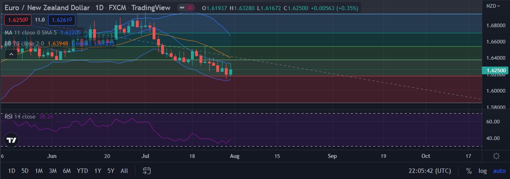Select the BB 20 close indicator legend
510x179 pixels.
24,43
